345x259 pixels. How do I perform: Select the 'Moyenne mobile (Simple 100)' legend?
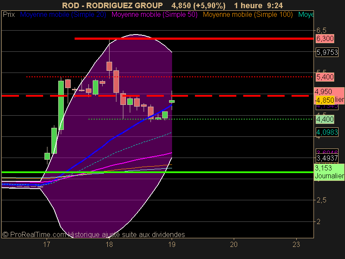pos(248,15)
